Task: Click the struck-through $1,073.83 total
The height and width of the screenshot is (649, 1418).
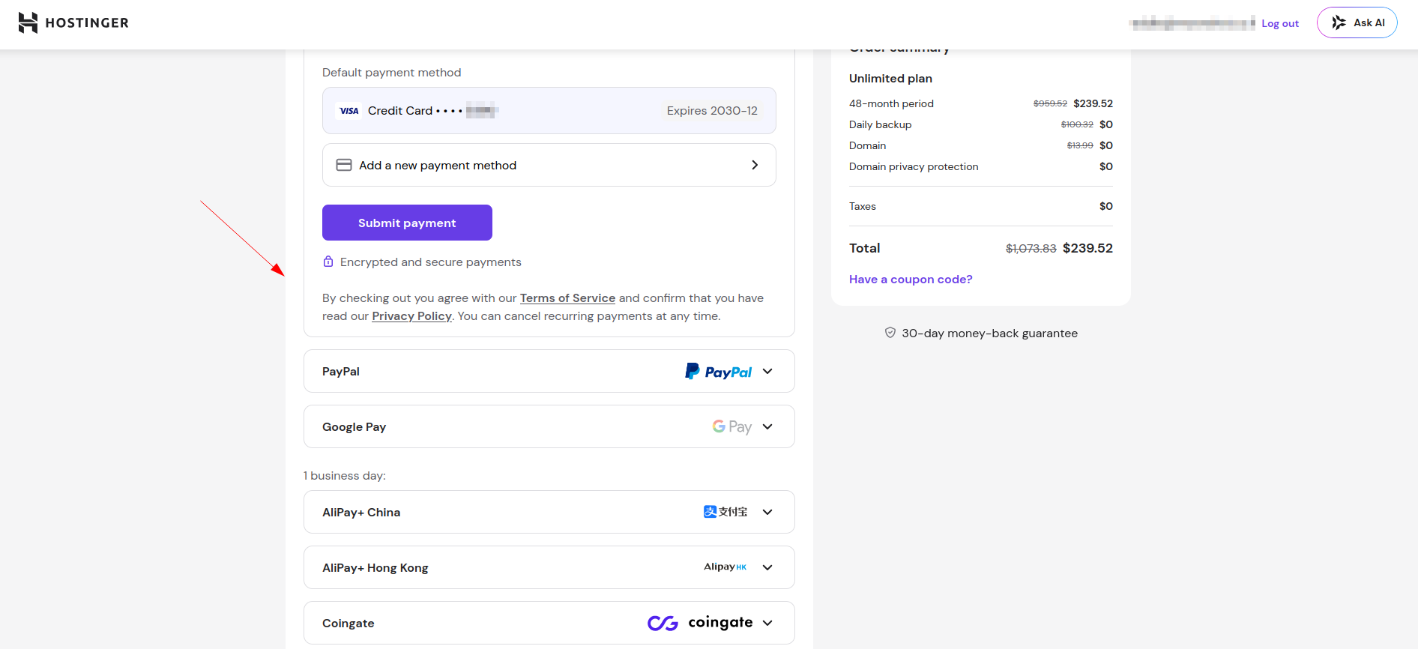Action: coord(1031,249)
